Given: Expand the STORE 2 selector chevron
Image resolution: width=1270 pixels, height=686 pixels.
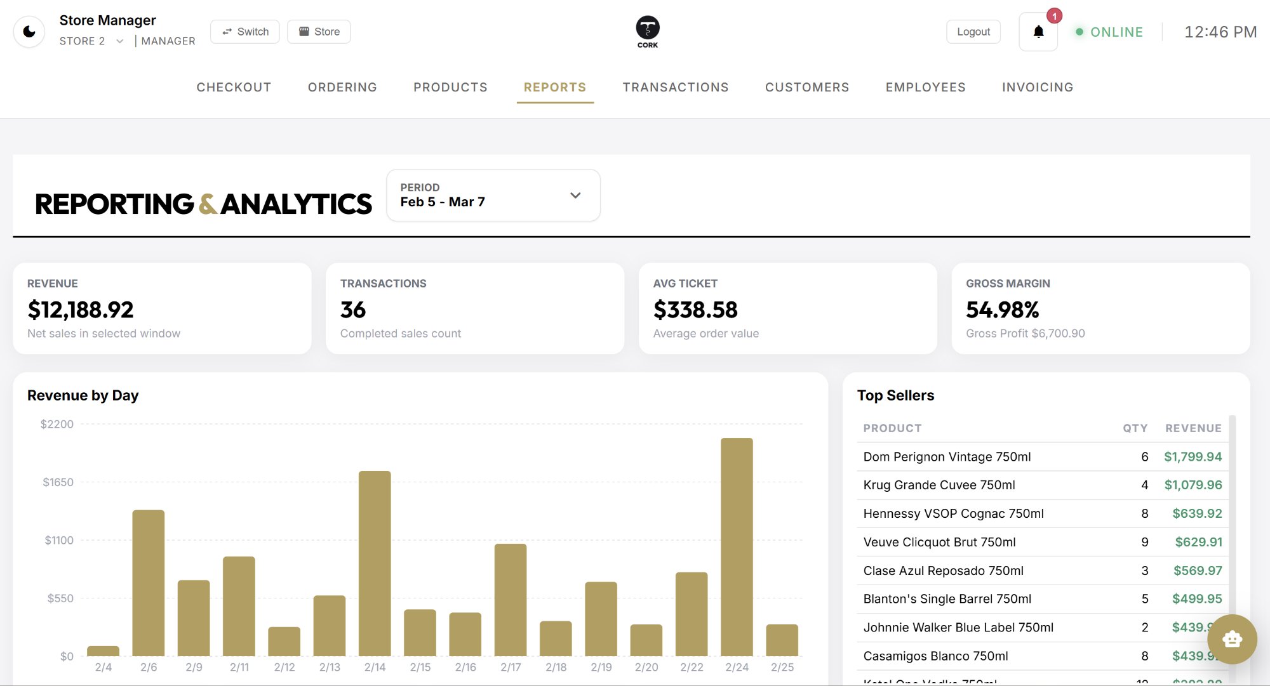Looking at the screenshot, I should click(x=119, y=41).
